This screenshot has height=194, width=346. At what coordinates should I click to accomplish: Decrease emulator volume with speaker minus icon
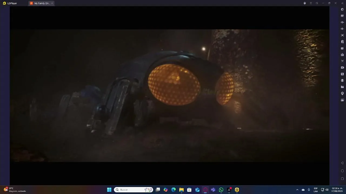click(342, 29)
